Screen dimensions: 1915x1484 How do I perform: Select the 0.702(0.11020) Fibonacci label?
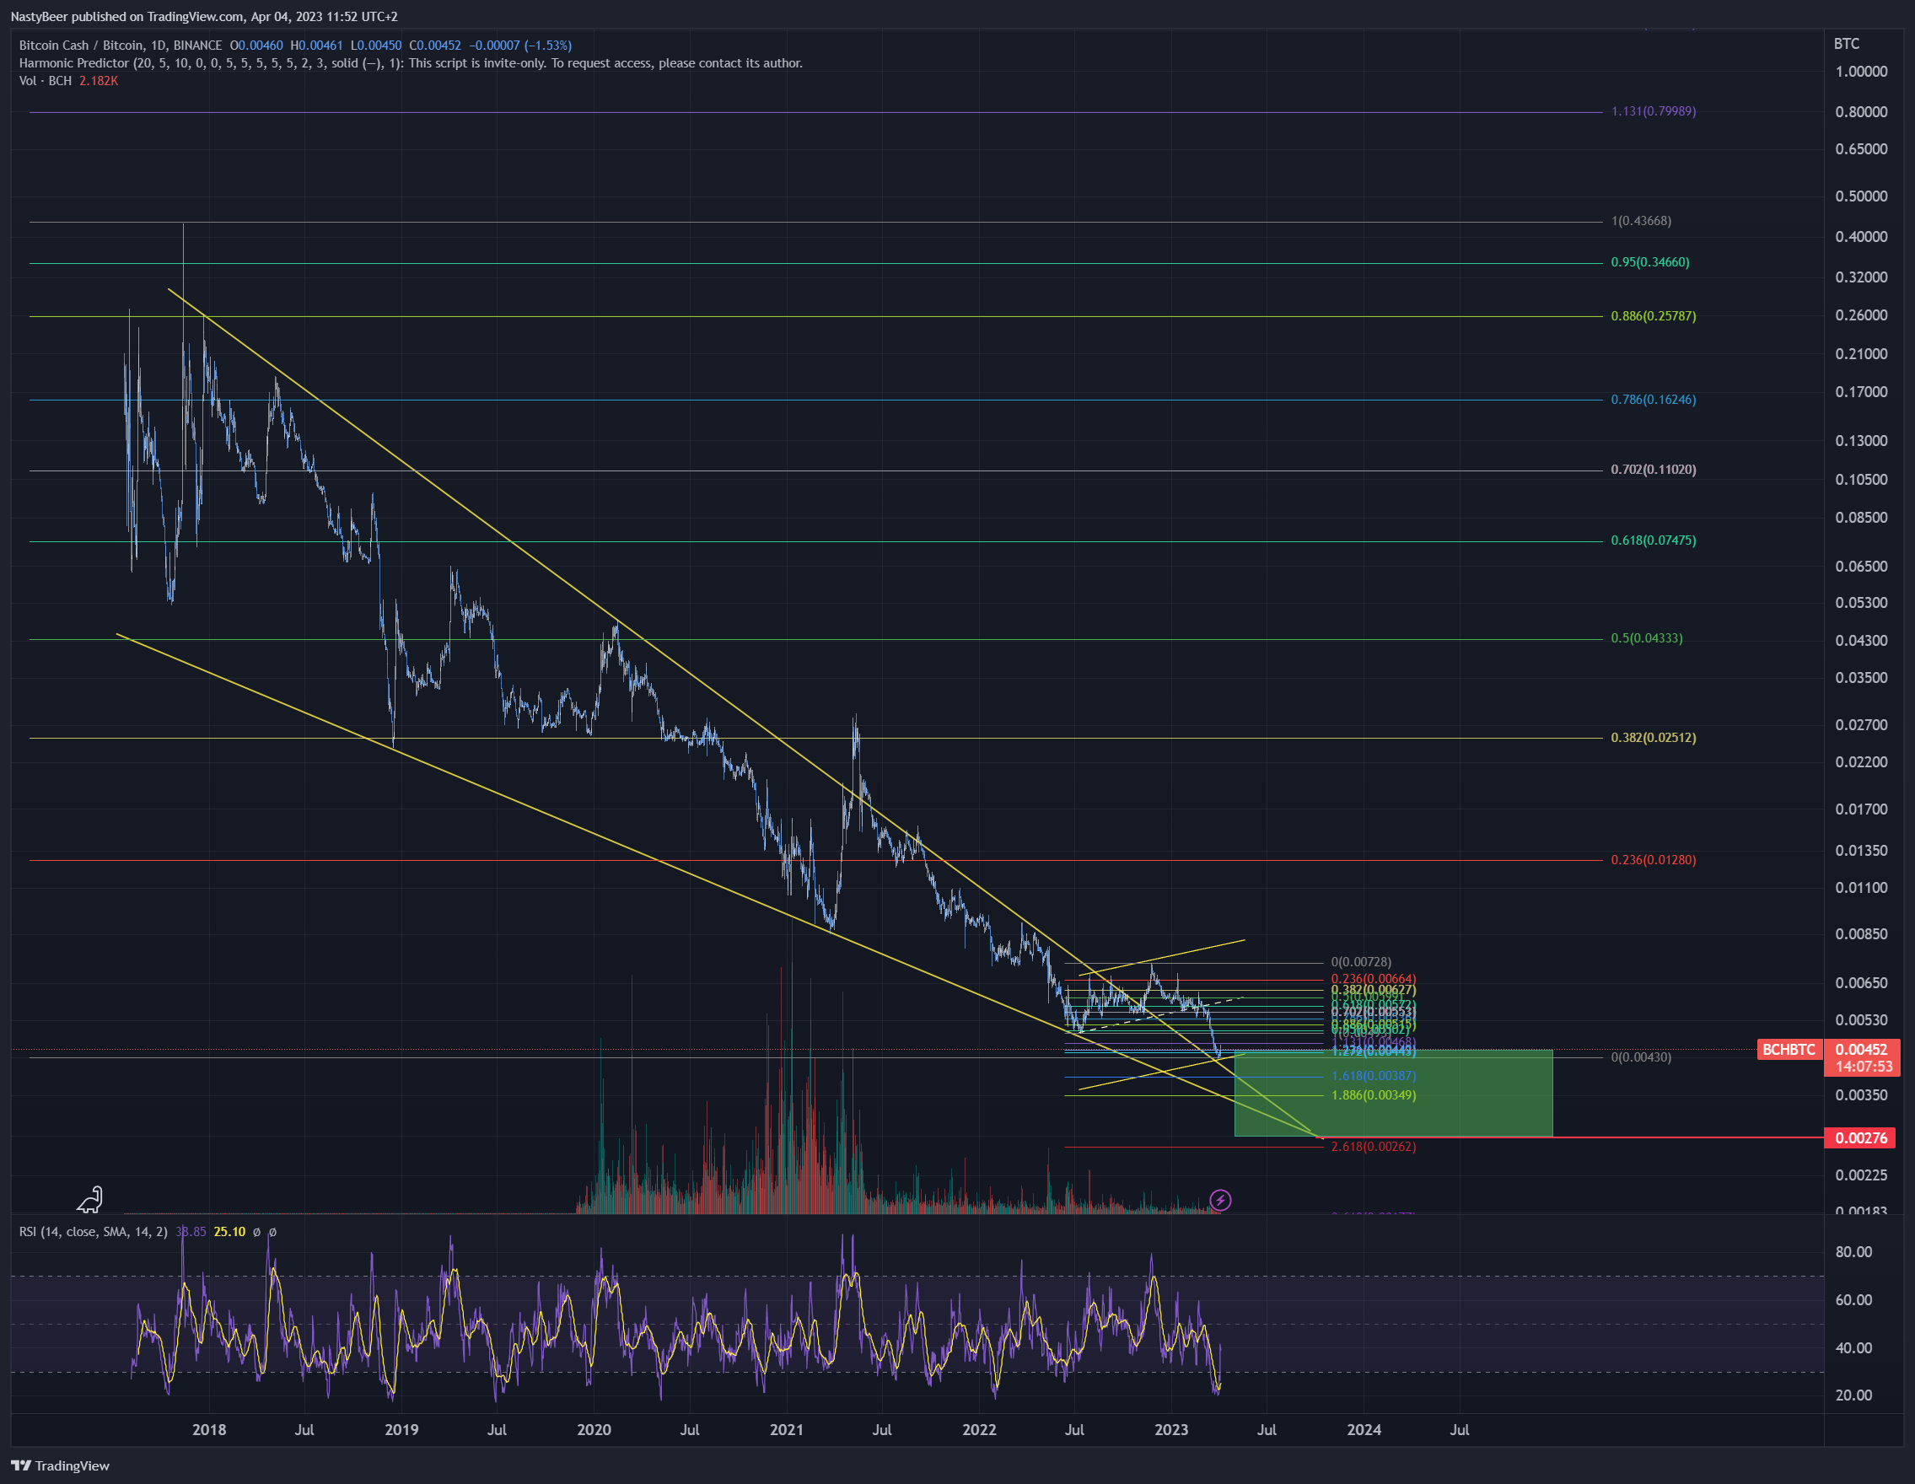[1653, 470]
